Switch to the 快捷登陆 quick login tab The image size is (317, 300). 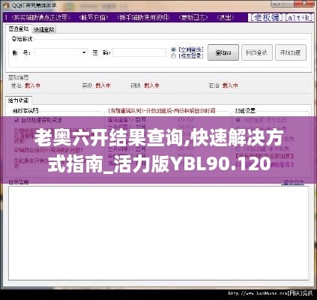pyautogui.click(x=43, y=29)
